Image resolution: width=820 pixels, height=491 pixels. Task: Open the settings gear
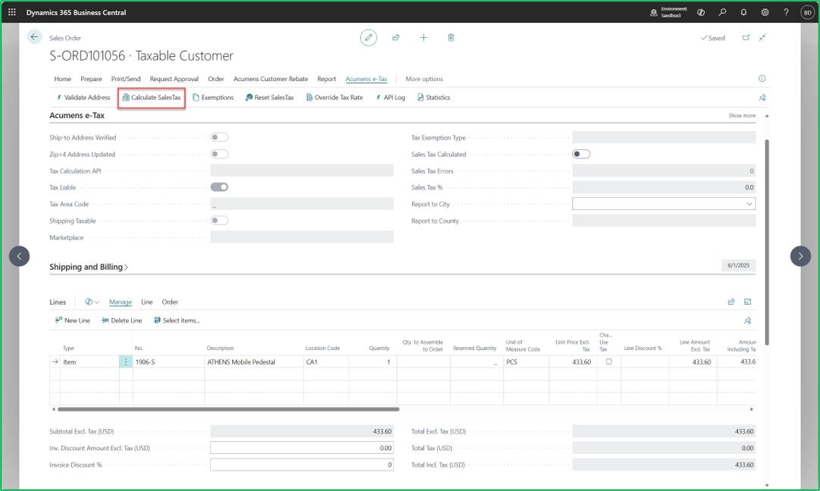tap(765, 12)
